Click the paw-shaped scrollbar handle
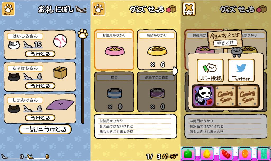The width and height of the screenshot is (271, 161). pos(83,34)
